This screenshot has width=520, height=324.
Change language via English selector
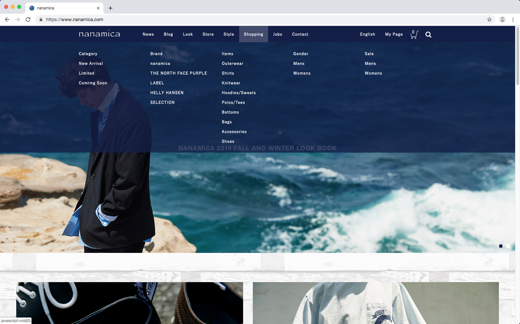coord(368,34)
